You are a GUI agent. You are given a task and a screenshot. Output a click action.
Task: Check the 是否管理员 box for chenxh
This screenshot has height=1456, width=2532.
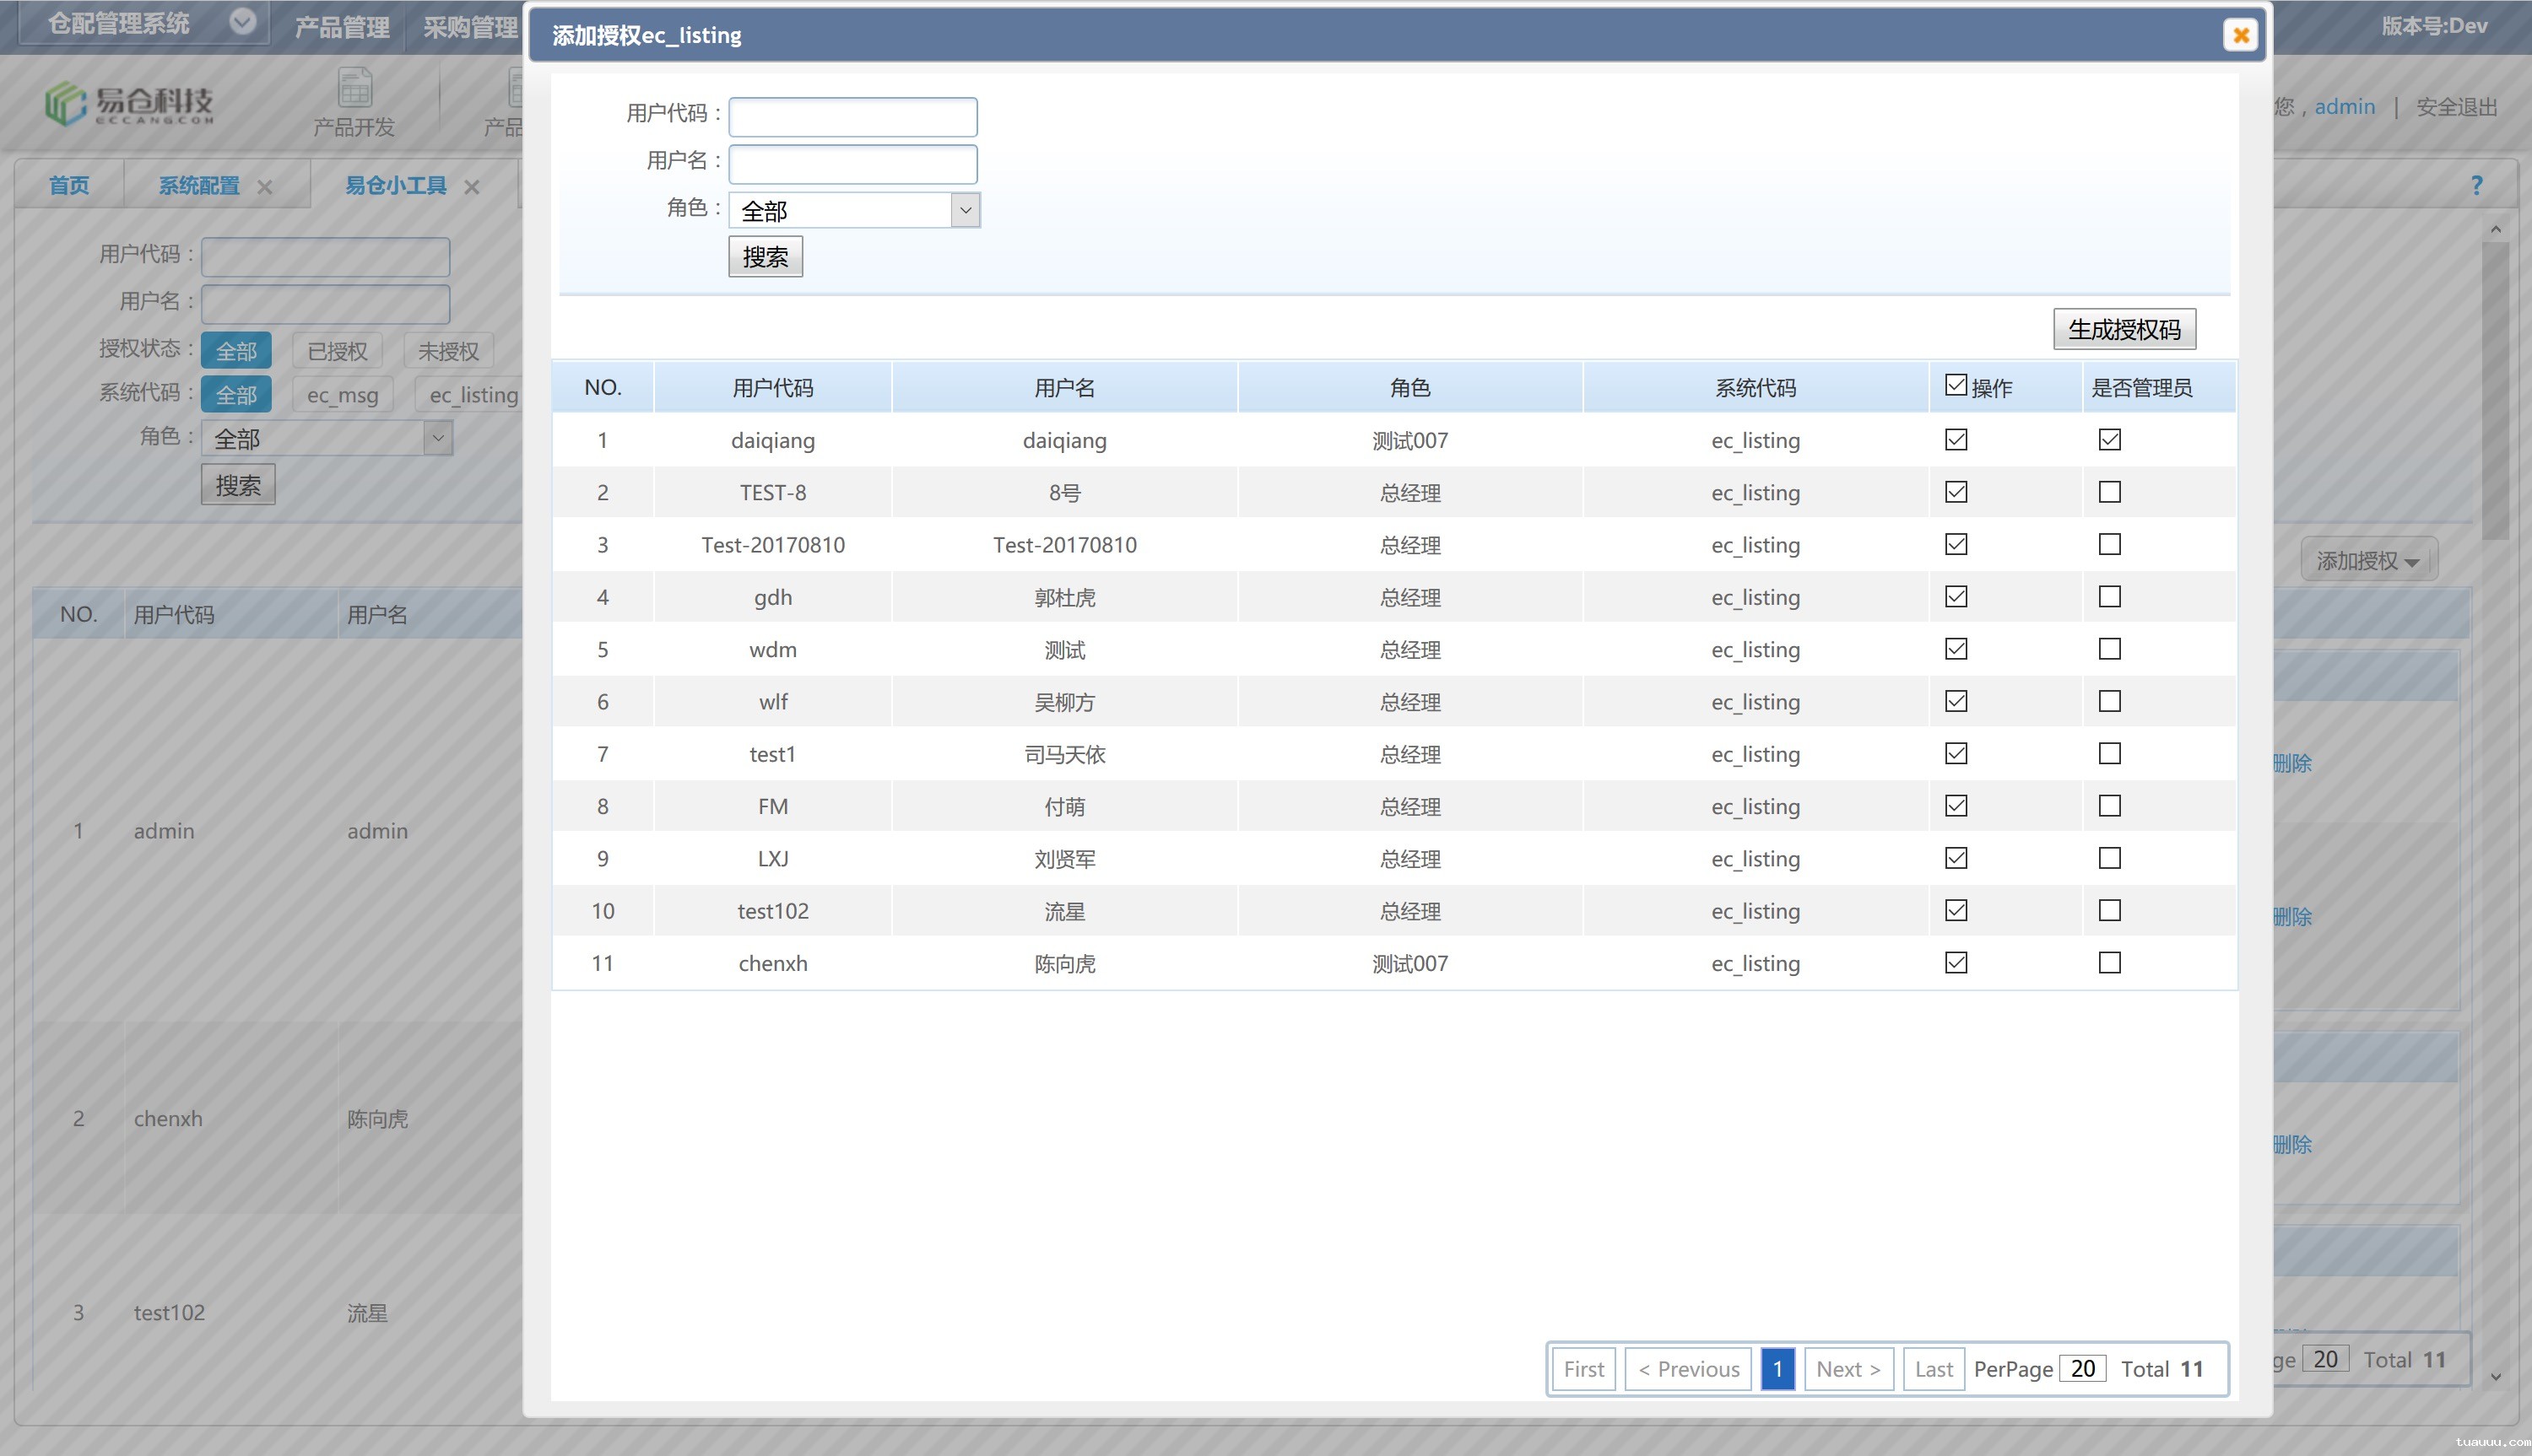[2109, 963]
